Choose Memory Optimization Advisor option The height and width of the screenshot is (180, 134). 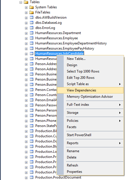[x=90, y=97]
